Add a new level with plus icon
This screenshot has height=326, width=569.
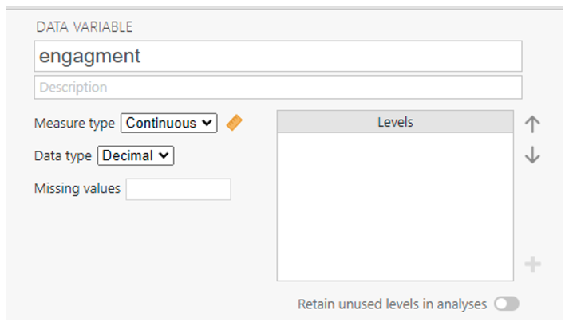point(532,265)
